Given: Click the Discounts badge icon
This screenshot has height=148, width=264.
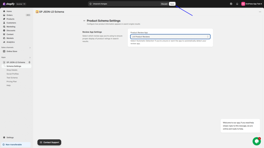Looking at the screenshot, I should pos(4,31).
